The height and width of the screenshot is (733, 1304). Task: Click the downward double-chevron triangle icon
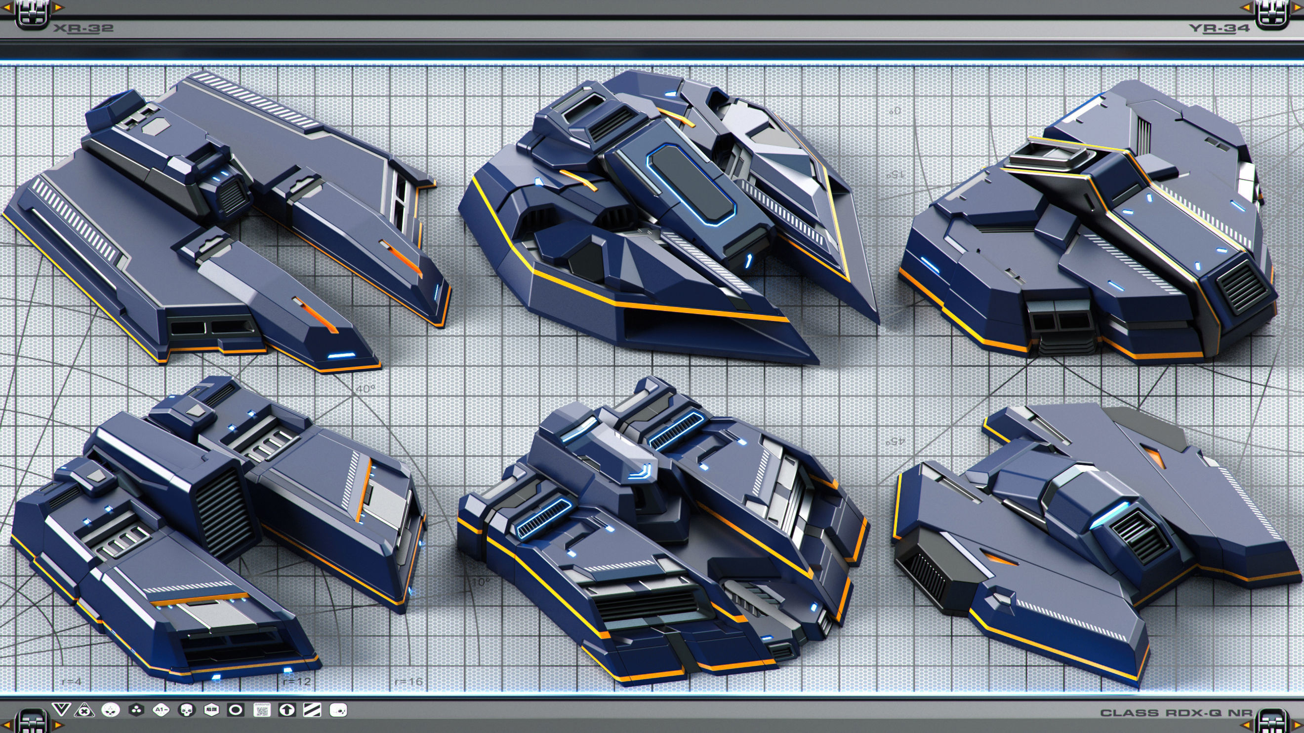click(61, 710)
